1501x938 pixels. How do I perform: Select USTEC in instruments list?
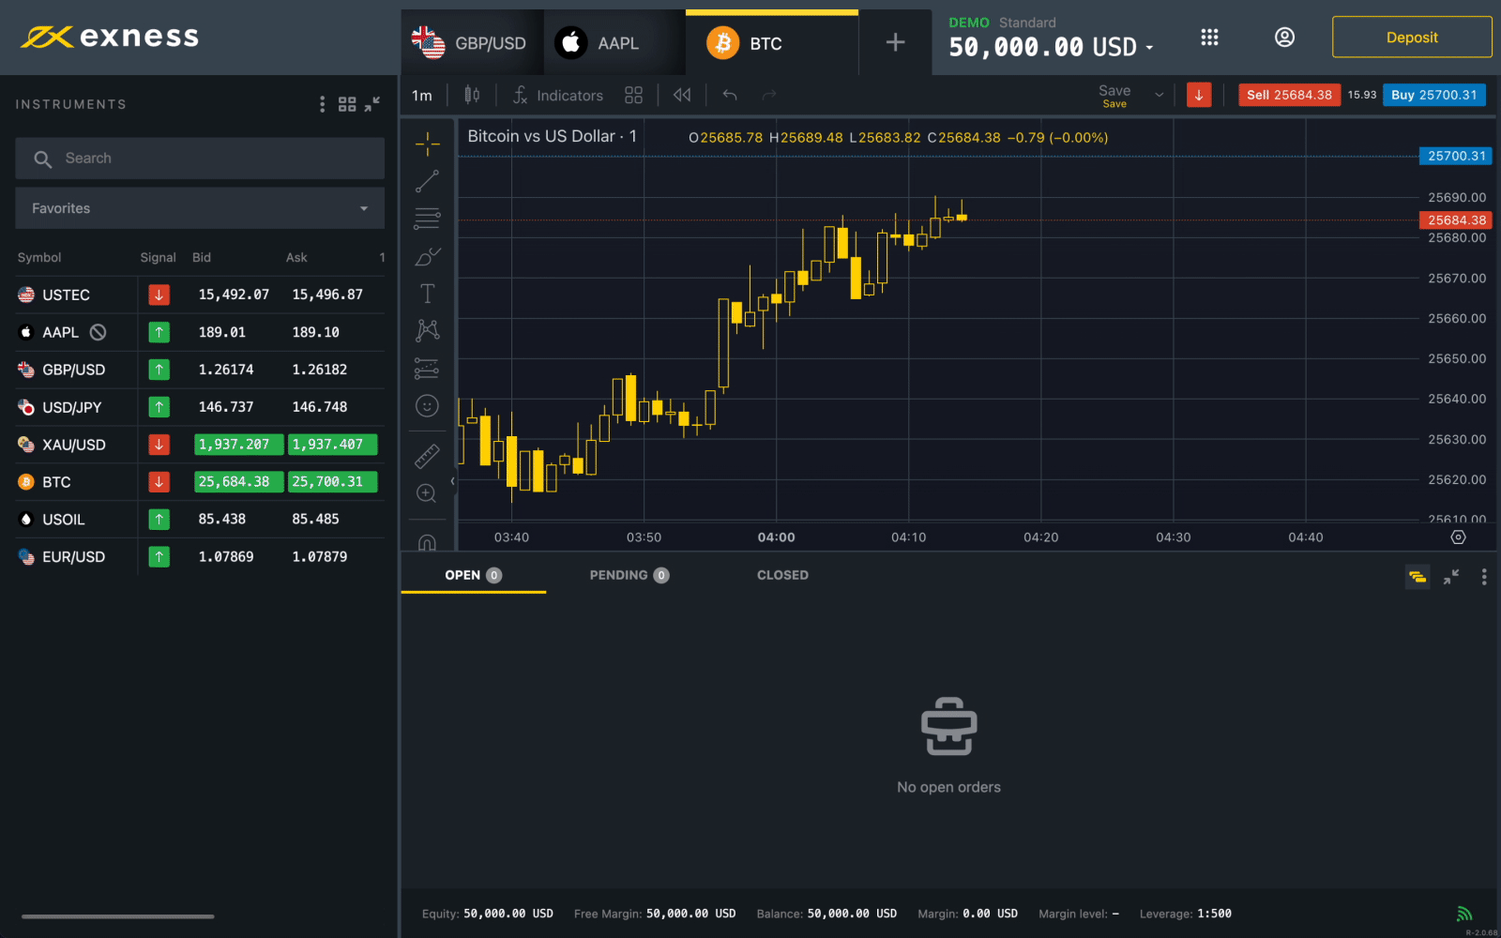pyautogui.click(x=200, y=295)
